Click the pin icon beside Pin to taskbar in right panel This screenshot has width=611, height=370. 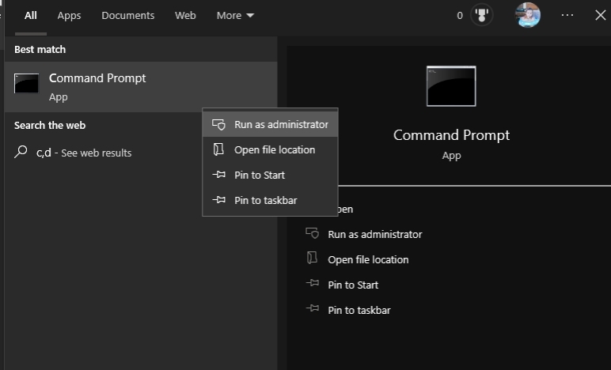(312, 310)
